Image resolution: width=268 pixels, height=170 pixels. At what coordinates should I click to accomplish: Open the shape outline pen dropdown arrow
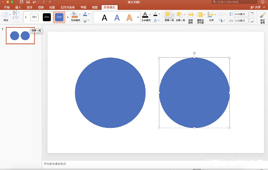tap(89, 14)
